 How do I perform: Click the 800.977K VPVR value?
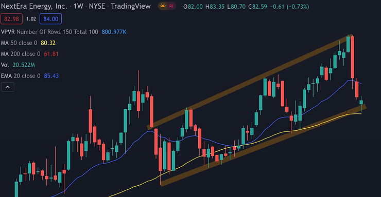(114, 32)
